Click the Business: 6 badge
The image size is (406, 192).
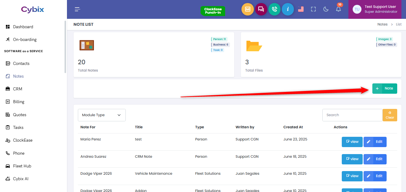[220, 45]
